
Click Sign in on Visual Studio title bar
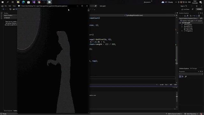coord(183,6)
